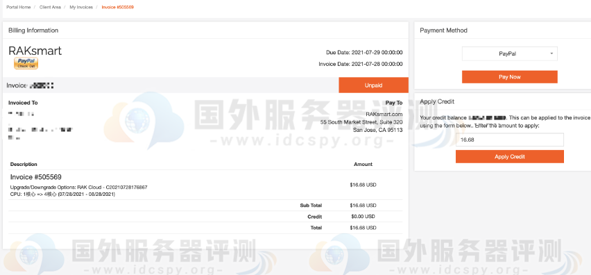Click the Credit row value $0.00 USD
Viewport: 591px width, 275px height.
(363, 217)
